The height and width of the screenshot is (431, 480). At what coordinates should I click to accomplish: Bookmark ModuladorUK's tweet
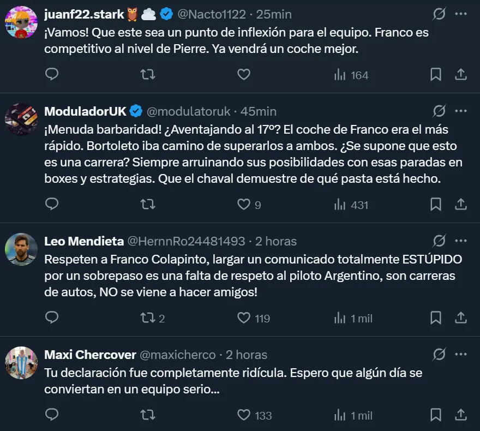tap(435, 205)
